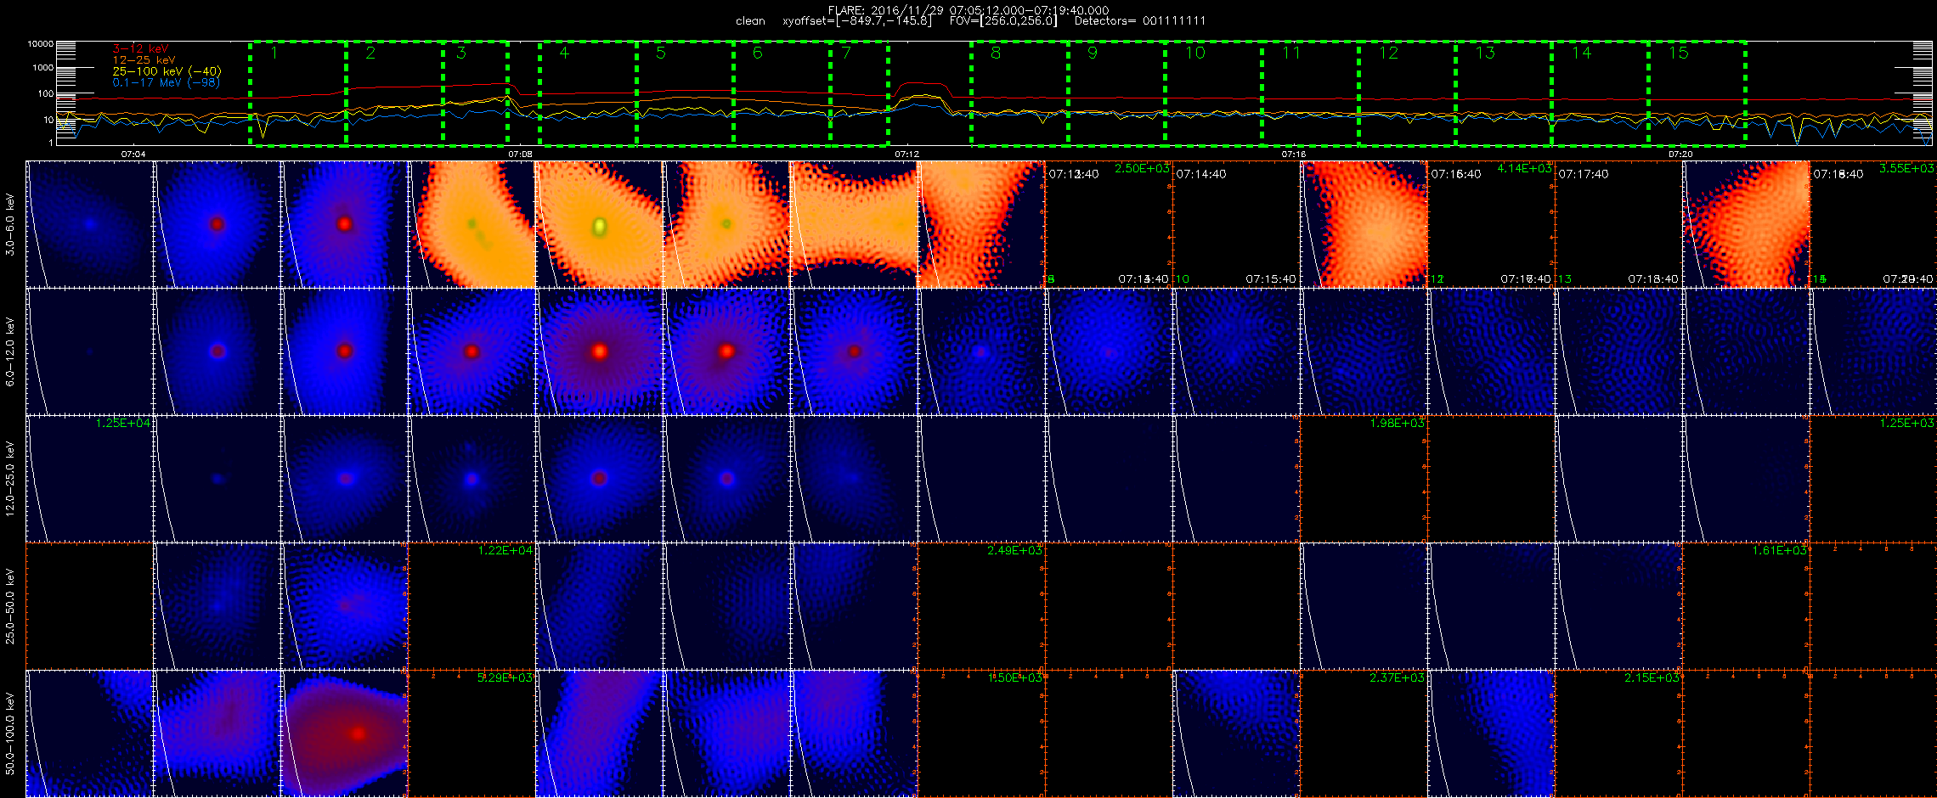The image size is (1937, 798).
Task: Select interval 2 label in the light curve
Action: click(x=370, y=53)
